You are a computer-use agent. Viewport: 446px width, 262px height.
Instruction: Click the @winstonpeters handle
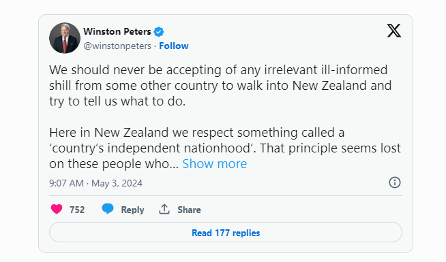pyautogui.click(x=117, y=46)
